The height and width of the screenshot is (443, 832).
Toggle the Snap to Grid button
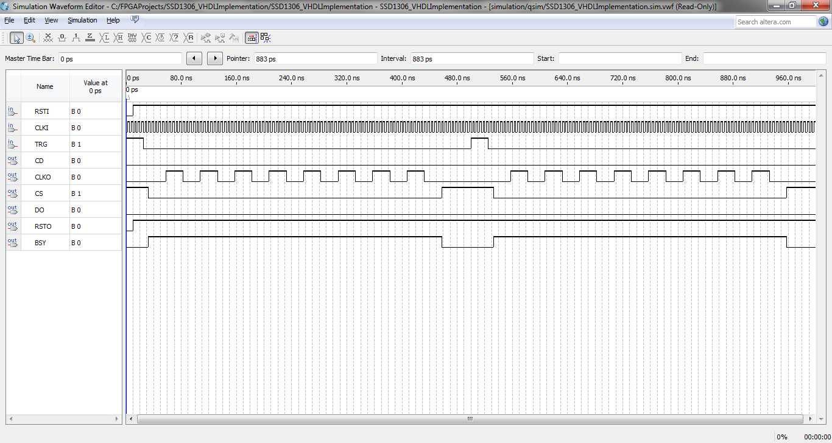coord(265,38)
